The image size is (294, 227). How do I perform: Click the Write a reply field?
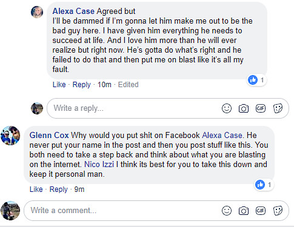point(168,108)
